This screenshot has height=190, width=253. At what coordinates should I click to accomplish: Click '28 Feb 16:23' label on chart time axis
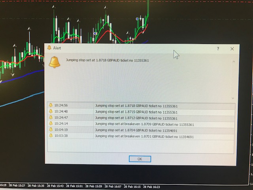(x=151, y=187)
